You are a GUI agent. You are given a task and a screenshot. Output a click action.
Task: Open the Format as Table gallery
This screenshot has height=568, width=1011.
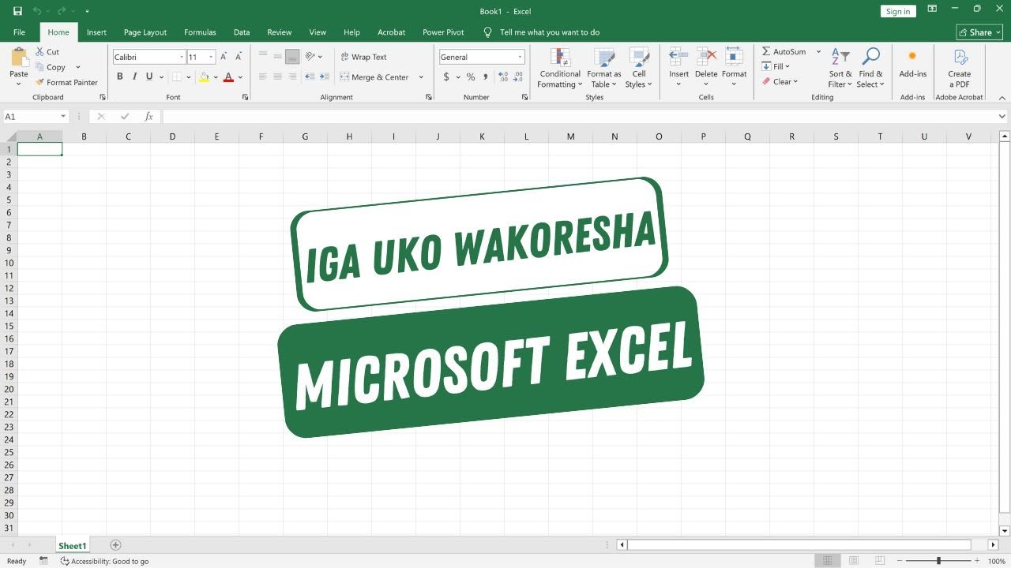[x=604, y=68]
